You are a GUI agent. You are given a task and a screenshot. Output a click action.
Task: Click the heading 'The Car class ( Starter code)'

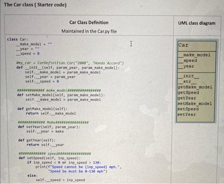coord(35,5)
